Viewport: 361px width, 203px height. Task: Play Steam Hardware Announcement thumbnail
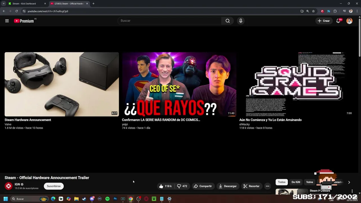tap(62, 84)
